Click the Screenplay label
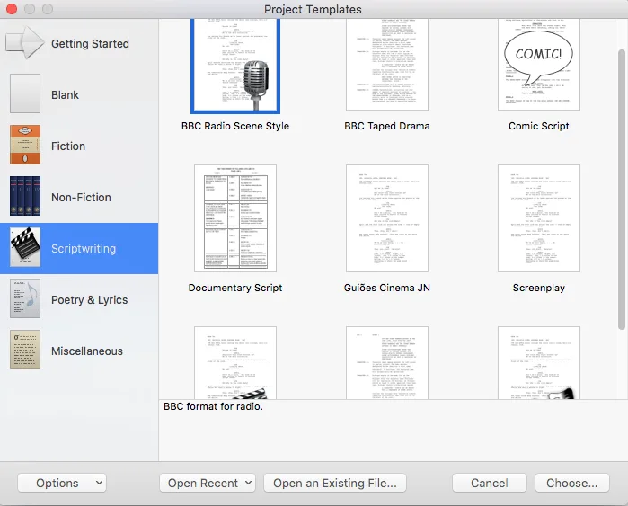The width and height of the screenshot is (628, 506). click(539, 288)
